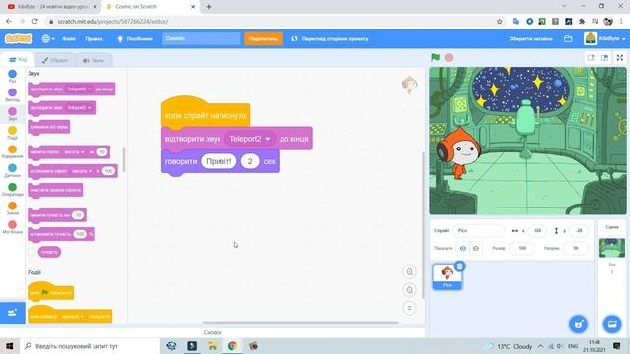
Task: Click the red stop button
Action: [x=449, y=57]
